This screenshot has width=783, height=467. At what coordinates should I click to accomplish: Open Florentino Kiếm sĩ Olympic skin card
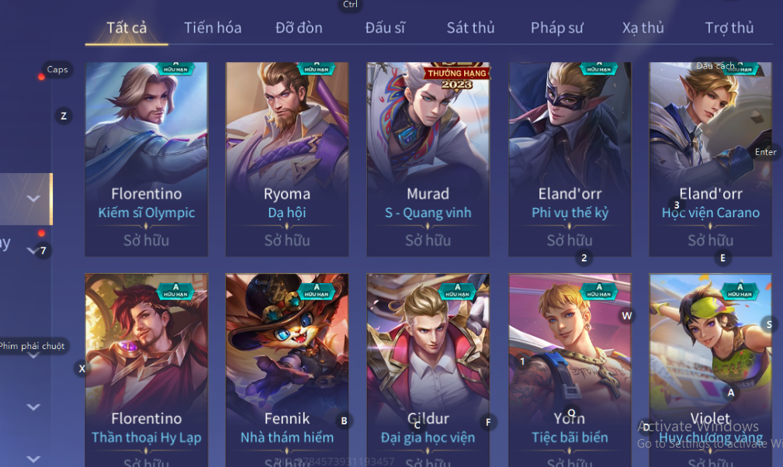[147, 159]
